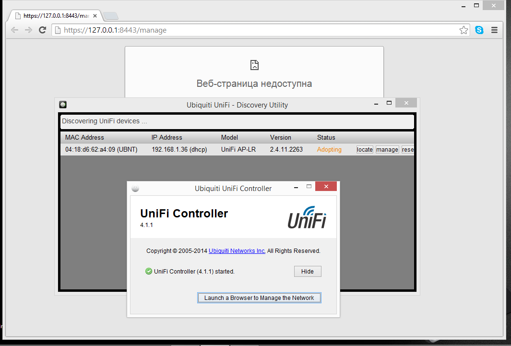Viewport: 511px width, 346px height.
Task: Click the sad page error icon
Action: point(254,65)
